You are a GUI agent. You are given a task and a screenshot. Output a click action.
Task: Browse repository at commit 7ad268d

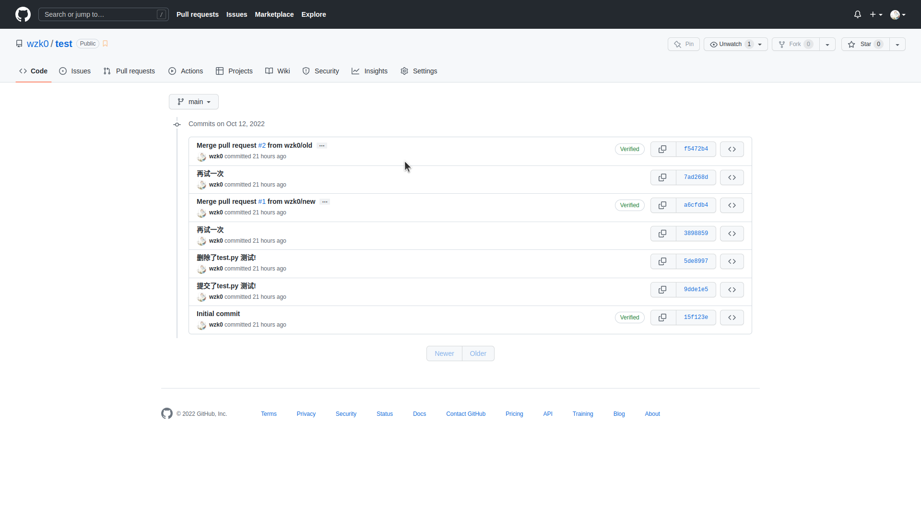pos(732,177)
